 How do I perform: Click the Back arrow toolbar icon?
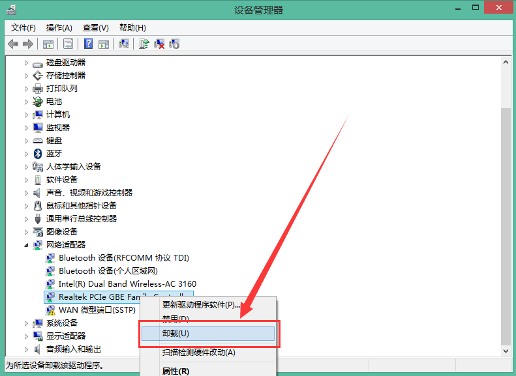pos(13,44)
